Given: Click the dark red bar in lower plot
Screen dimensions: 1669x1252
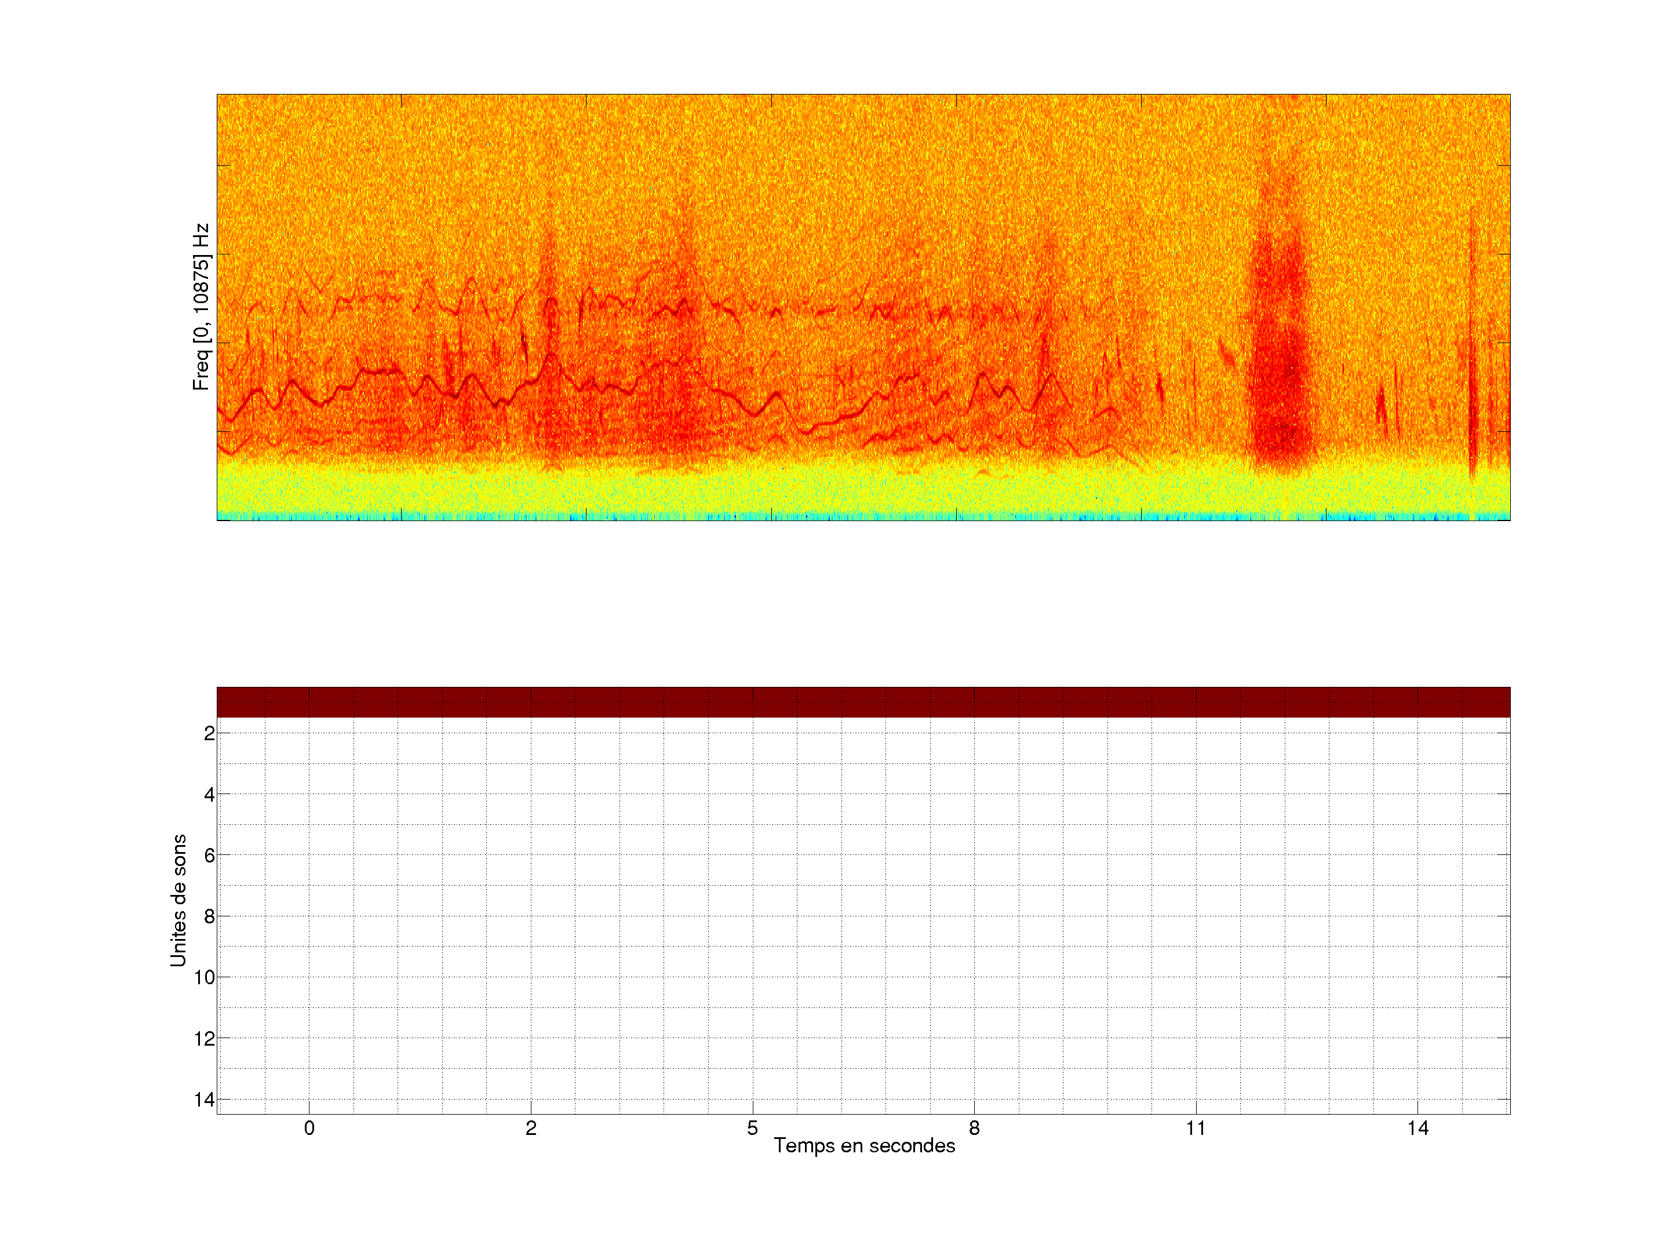Looking at the screenshot, I should click(x=863, y=702).
